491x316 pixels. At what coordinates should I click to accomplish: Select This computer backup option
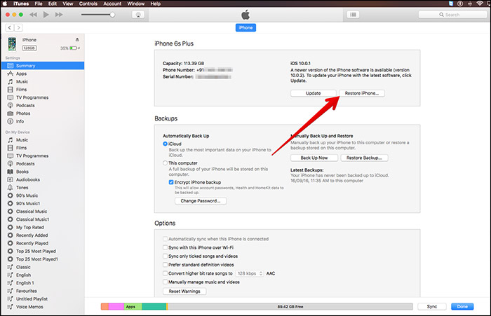(x=165, y=163)
